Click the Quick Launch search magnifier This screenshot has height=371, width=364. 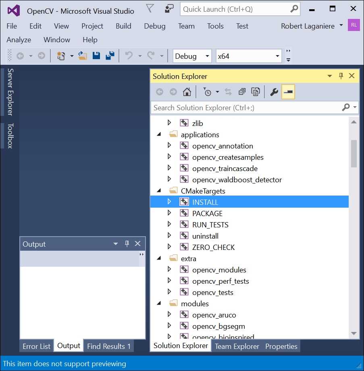click(294, 9)
